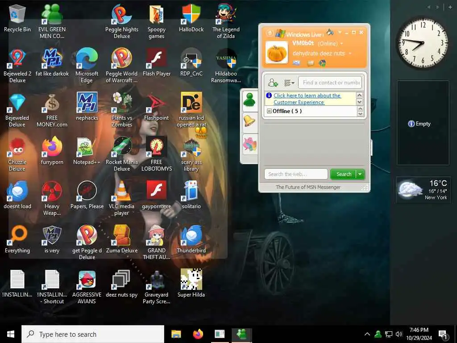Image resolution: width=457 pixels, height=343 pixels.
Task: Select the Flashpoint desktop icon
Action: [157, 106]
